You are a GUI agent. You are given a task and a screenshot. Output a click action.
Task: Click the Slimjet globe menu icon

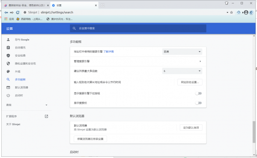[x=251, y=12]
